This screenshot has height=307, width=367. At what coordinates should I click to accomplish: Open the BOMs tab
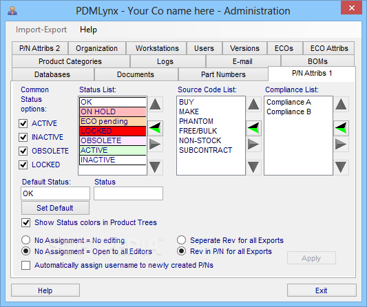(x=317, y=61)
